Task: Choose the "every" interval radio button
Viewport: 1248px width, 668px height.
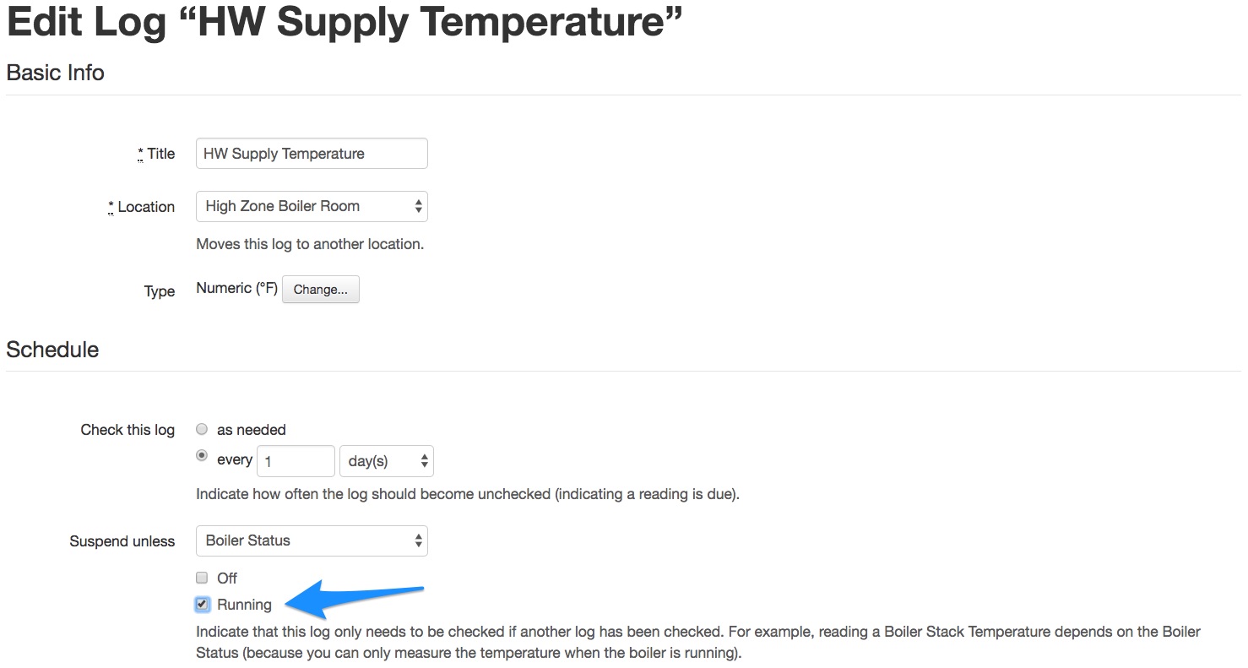Action: tap(202, 455)
